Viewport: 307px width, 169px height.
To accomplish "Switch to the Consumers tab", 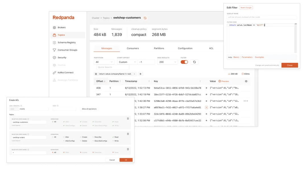I will (x=133, y=48).
